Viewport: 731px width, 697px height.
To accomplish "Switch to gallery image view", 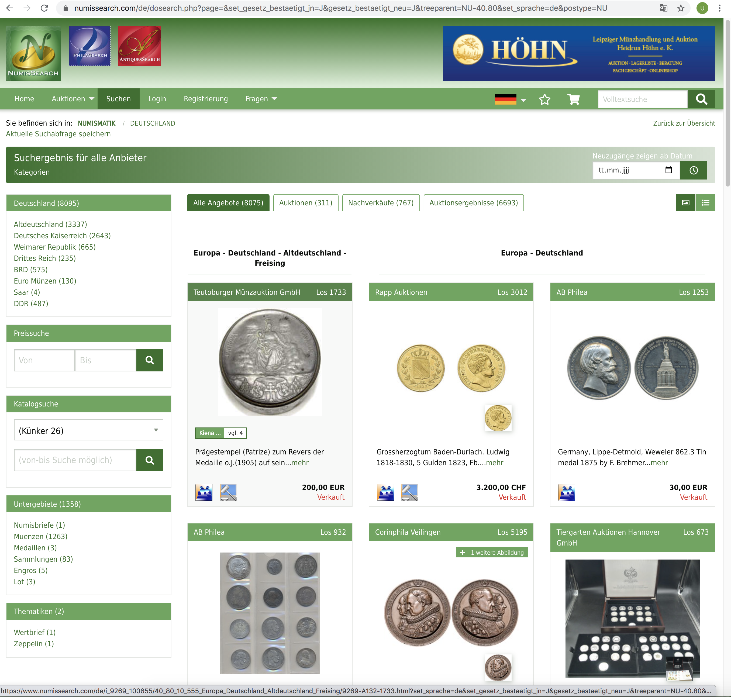I will pos(685,202).
